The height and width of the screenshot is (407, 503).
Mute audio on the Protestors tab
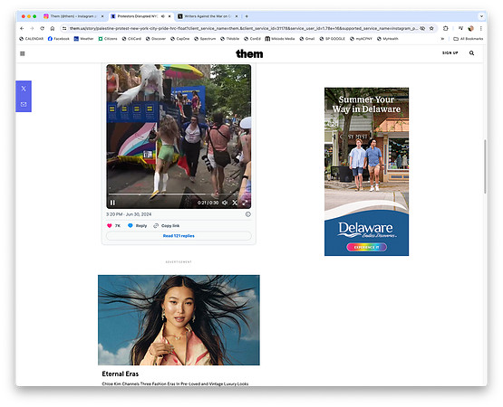[162, 16]
